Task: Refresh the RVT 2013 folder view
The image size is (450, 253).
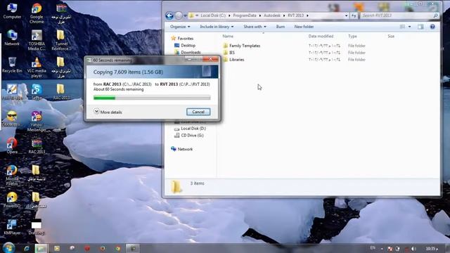Action: pyautogui.click(x=354, y=15)
